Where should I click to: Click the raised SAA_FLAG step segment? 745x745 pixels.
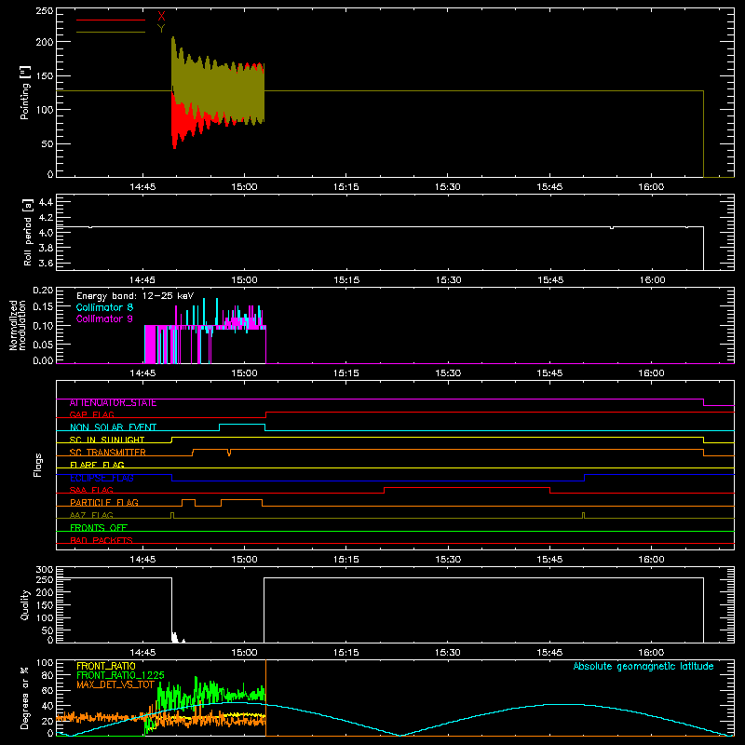467,487
